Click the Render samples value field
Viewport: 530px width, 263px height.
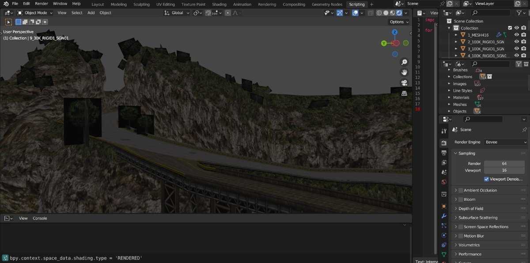504,164
